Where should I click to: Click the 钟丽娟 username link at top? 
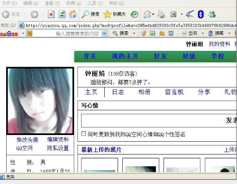tap(194, 44)
